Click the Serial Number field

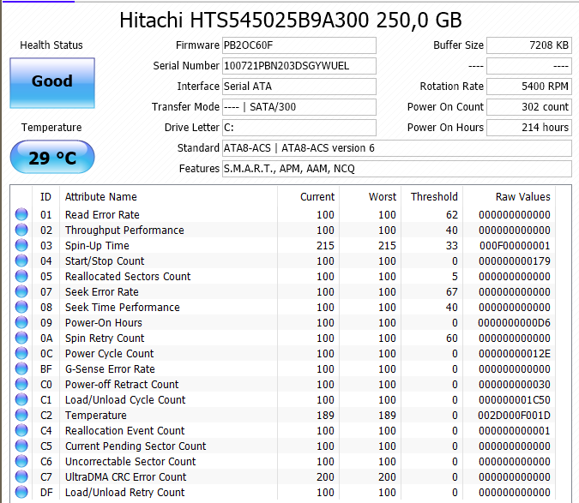point(299,66)
